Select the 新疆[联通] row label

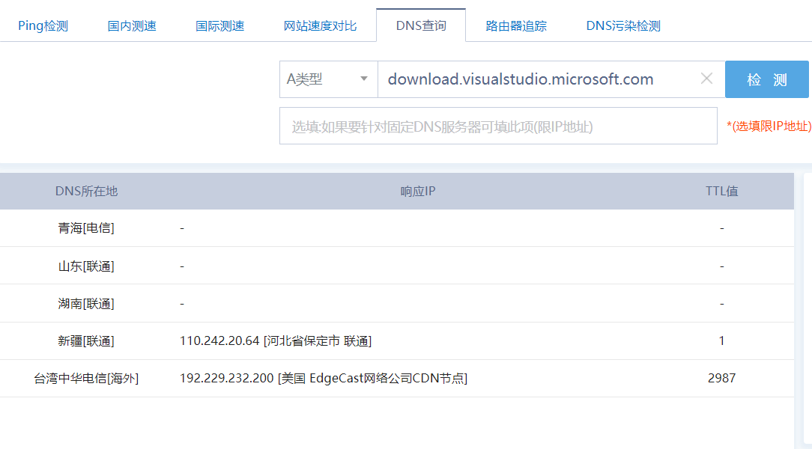click(86, 341)
